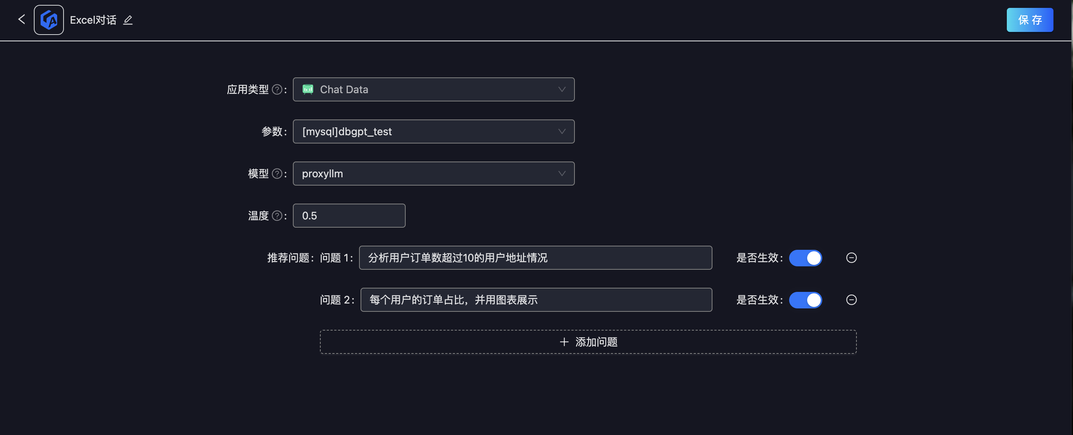This screenshot has width=1073, height=435.
Task: Expand the 参数 dbgpt_test dropdown
Action: click(x=433, y=131)
